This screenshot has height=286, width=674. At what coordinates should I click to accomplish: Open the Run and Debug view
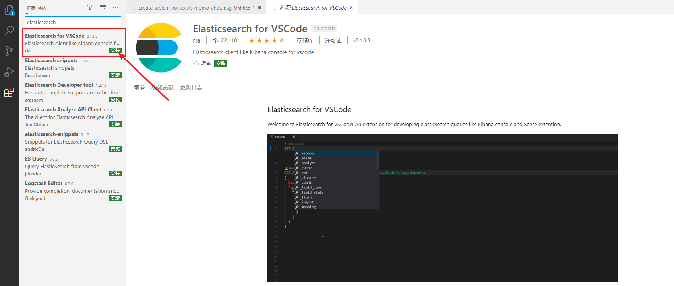(x=9, y=72)
